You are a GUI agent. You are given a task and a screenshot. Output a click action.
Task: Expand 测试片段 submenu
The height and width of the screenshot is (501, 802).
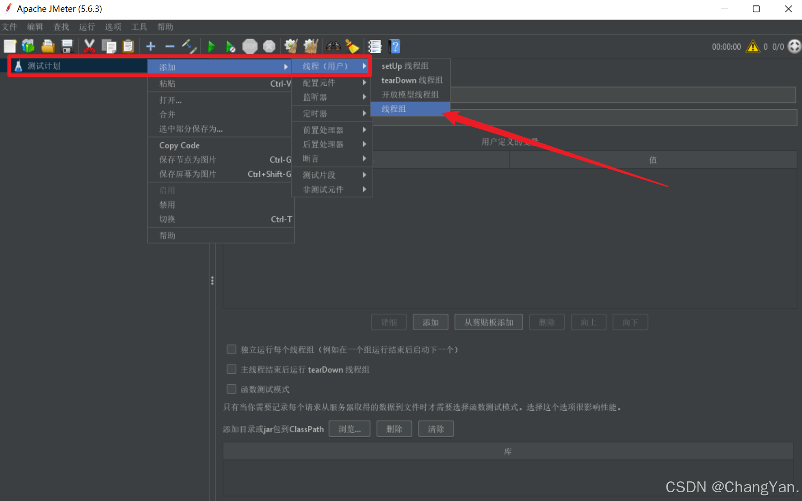click(332, 175)
